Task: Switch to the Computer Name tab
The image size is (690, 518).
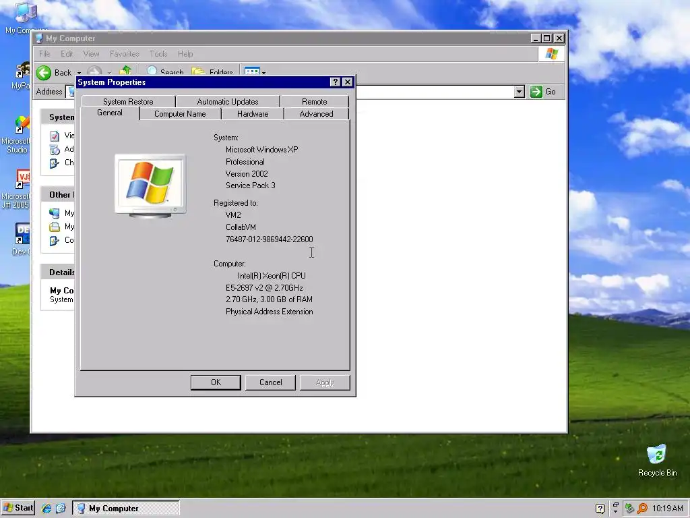Action: [180, 114]
